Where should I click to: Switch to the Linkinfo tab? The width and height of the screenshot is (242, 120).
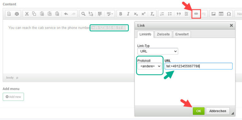click(145, 34)
